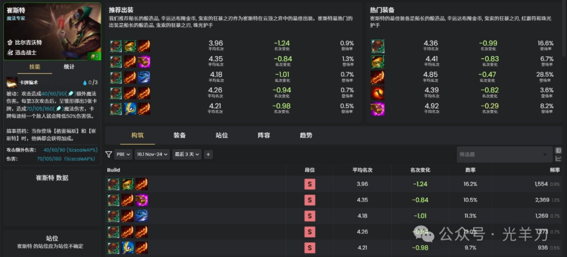Select the red eye item in 热门装备 list
567x257 pixels.
[377, 93]
